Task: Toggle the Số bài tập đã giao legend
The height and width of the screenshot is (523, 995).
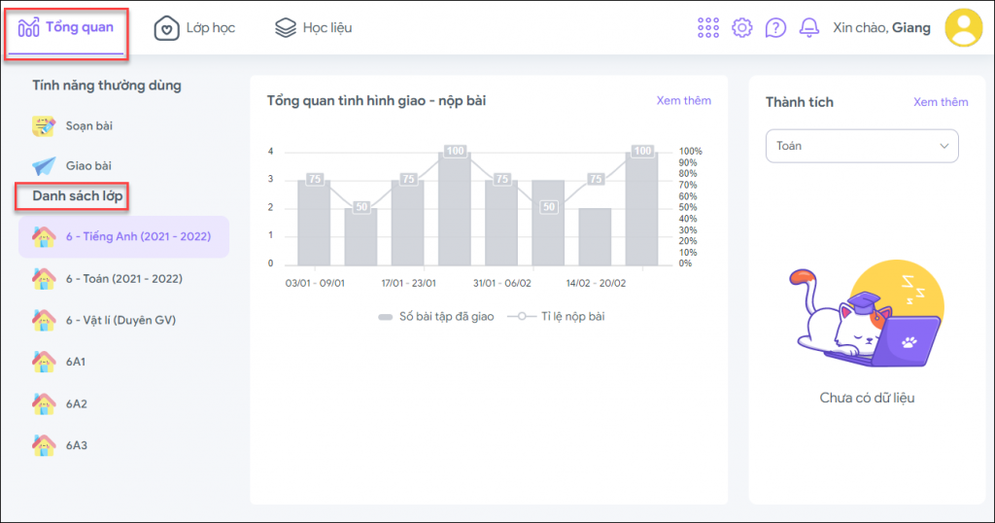Action: click(x=438, y=316)
